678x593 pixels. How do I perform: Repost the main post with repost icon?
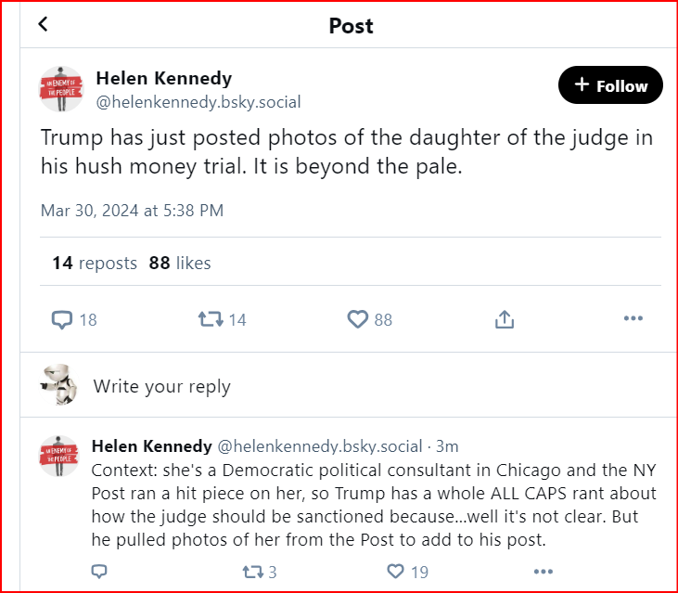tap(211, 319)
